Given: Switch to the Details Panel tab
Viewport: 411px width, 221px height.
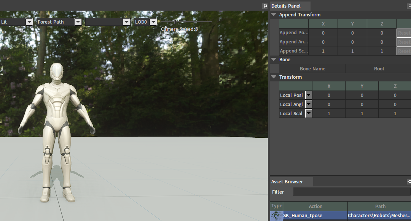Looking at the screenshot, I should click(286, 6).
